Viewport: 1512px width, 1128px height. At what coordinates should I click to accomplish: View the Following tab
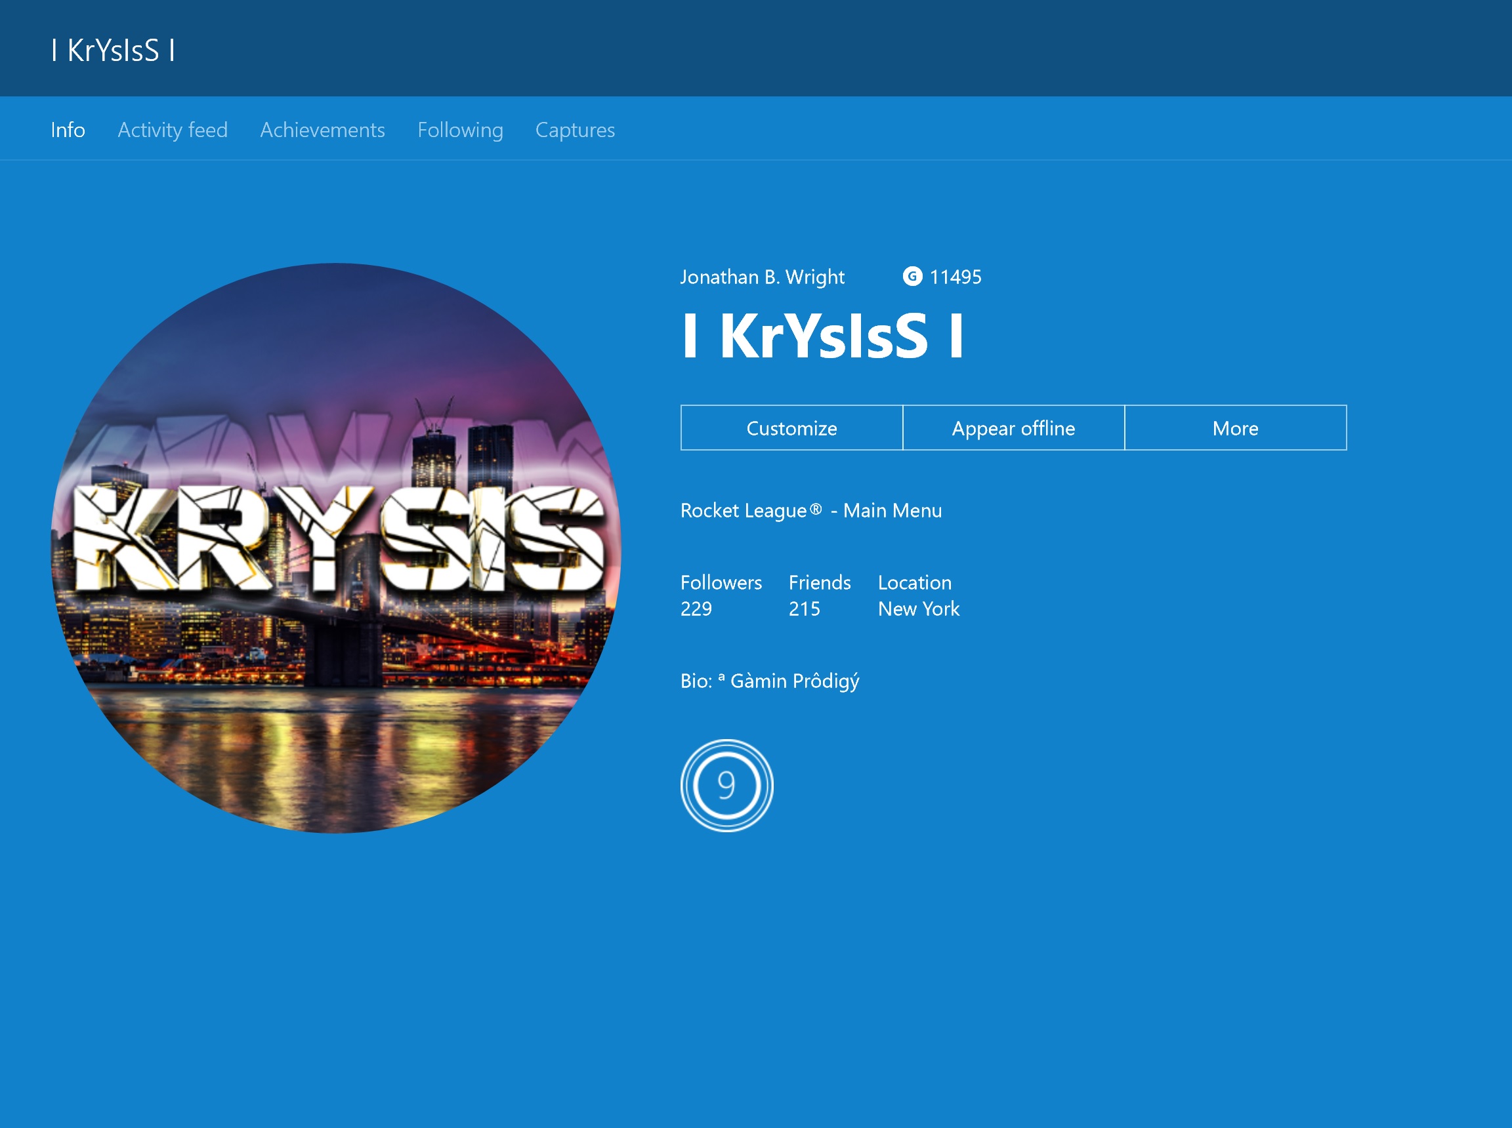(x=460, y=130)
